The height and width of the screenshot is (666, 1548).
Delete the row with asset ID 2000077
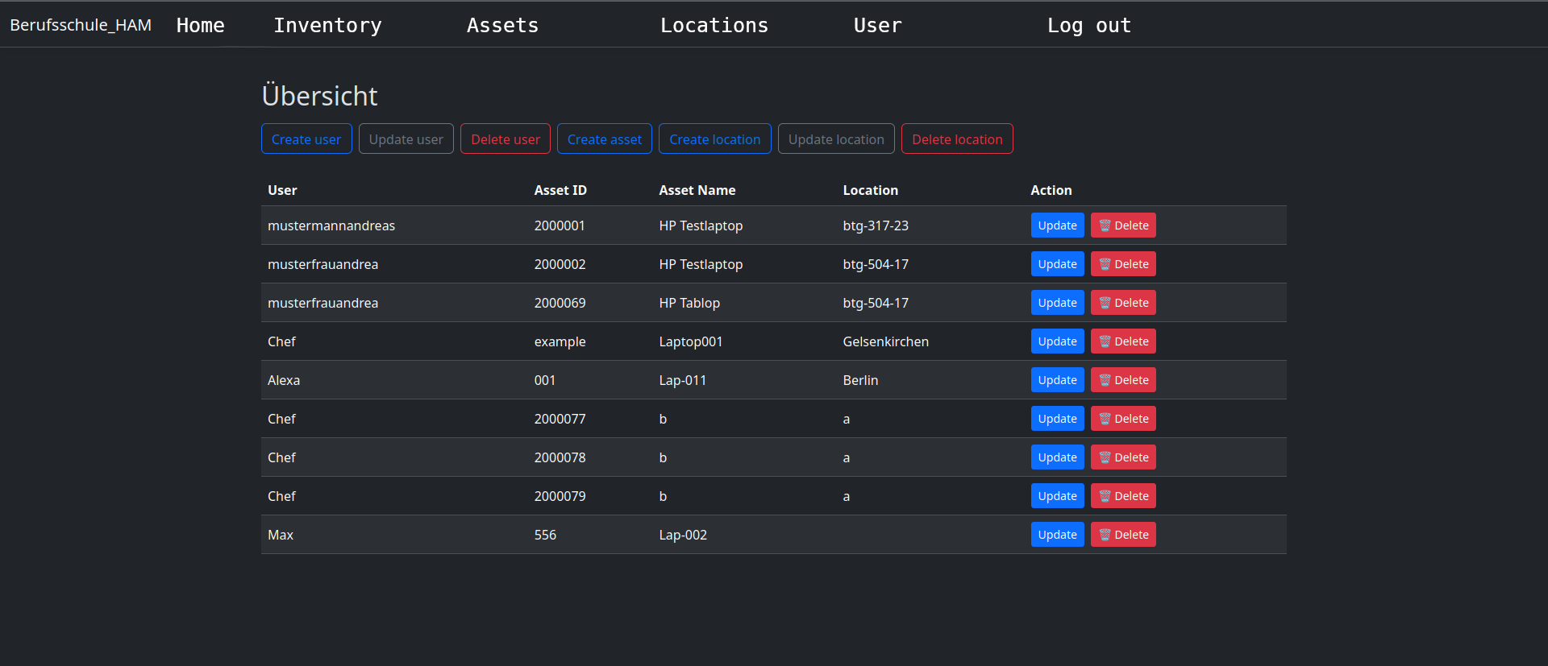1122,419
